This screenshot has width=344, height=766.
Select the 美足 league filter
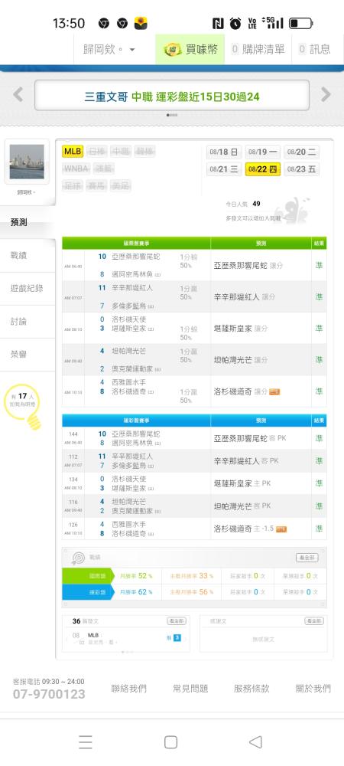(120, 185)
